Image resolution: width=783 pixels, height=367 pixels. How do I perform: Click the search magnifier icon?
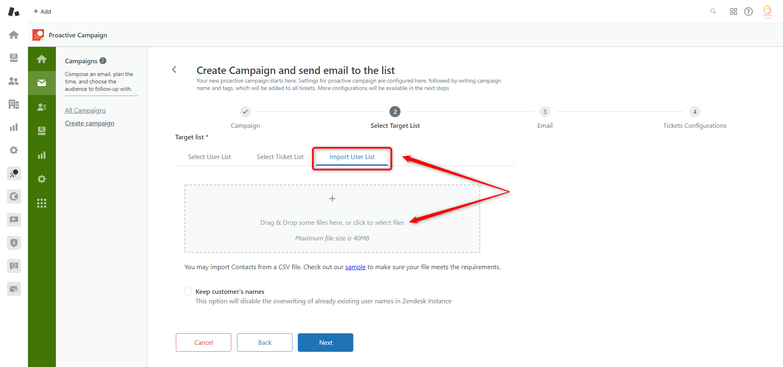point(713,12)
